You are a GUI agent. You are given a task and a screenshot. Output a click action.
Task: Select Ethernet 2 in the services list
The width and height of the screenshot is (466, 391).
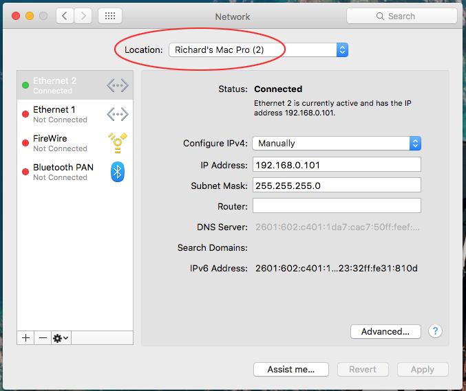[75, 85]
